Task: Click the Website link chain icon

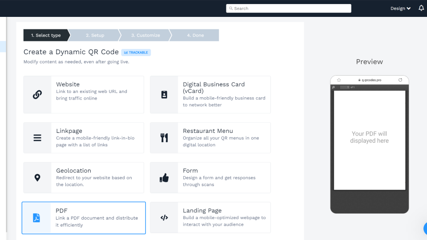Action: [37, 94]
